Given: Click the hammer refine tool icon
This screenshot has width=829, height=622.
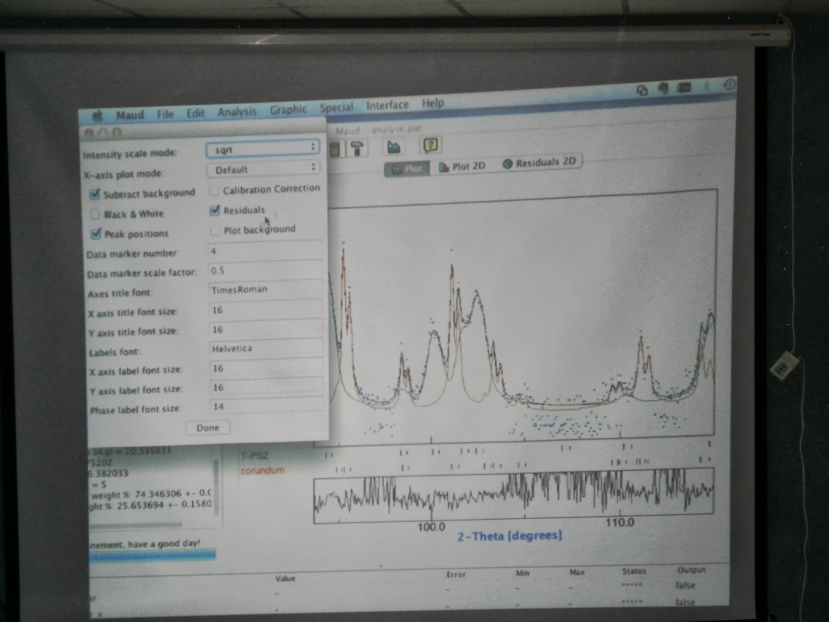Looking at the screenshot, I should (x=357, y=148).
